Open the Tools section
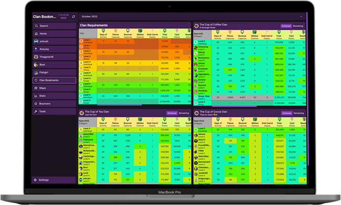 [42, 111]
